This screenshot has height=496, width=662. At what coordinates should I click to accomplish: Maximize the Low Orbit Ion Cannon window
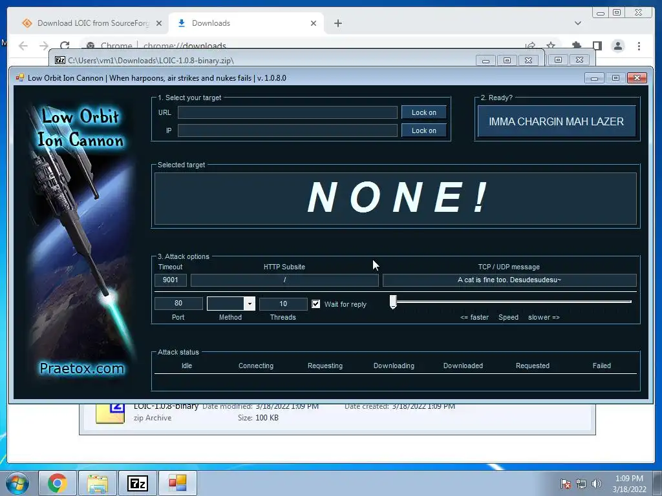point(615,78)
